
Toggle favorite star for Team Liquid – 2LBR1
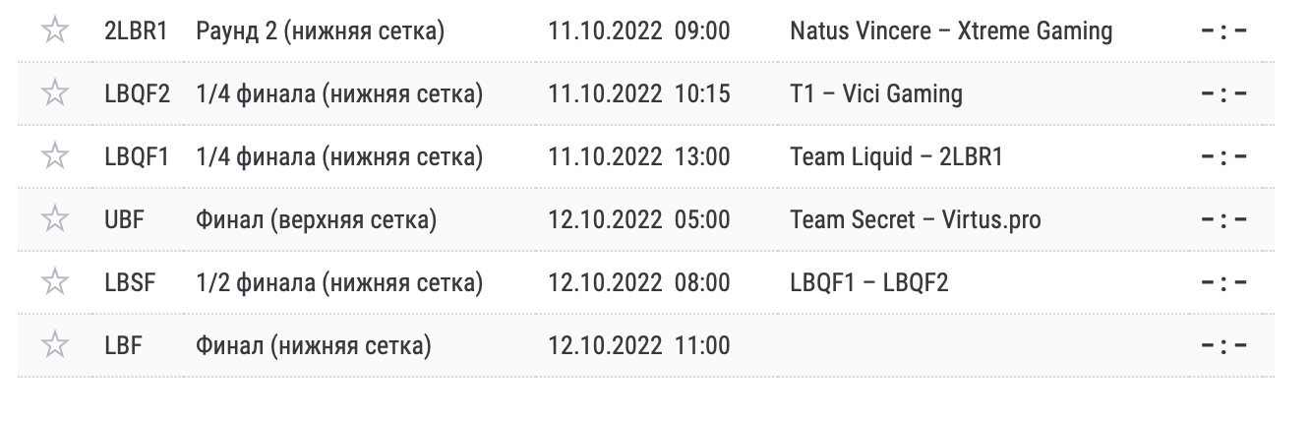[56, 157]
